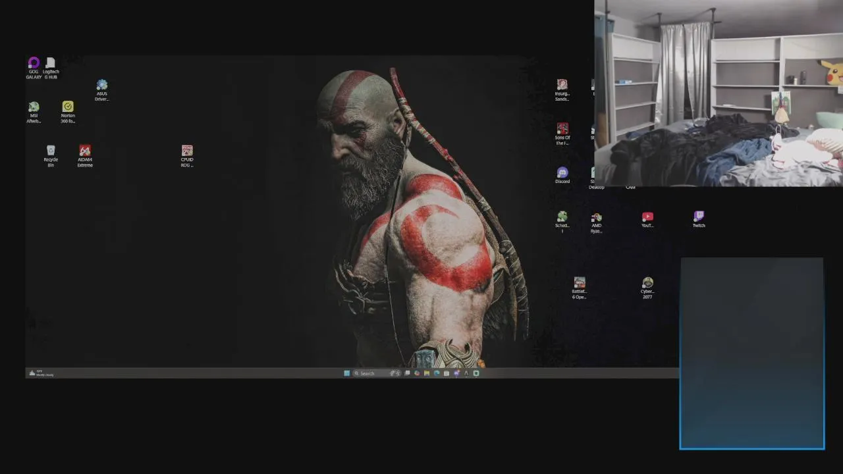The height and width of the screenshot is (474, 843).
Task: Open the Logitech G HUB shortcut
Action: click(x=51, y=68)
